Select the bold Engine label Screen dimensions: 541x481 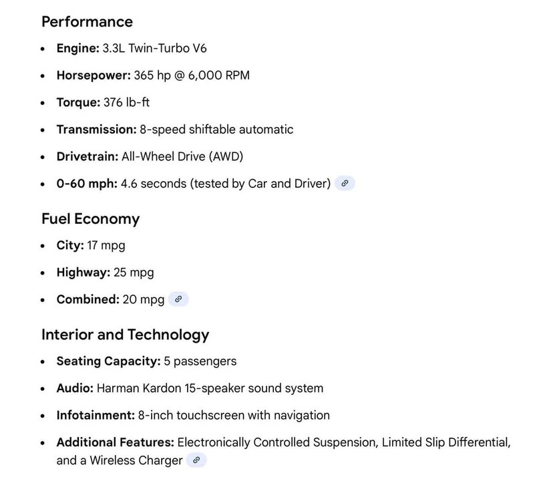78,48
